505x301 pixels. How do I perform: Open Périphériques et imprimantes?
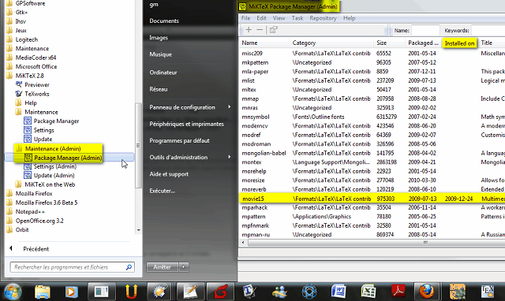pyautogui.click(x=186, y=124)
